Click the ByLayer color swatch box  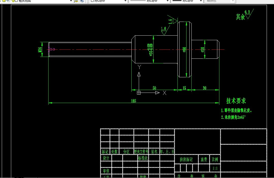[92, 1]
